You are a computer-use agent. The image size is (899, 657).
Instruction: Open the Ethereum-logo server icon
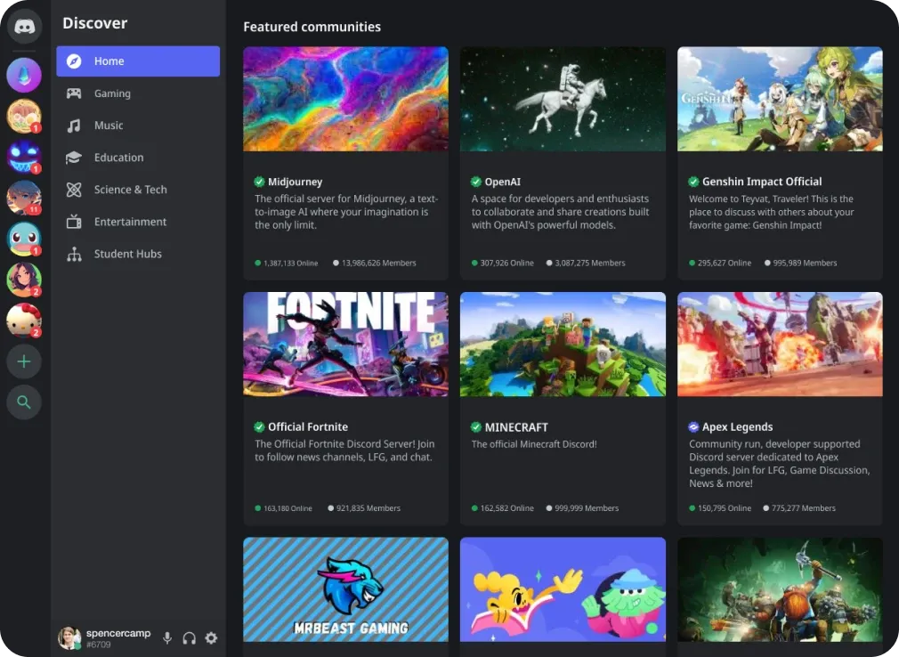coord(24,75)
